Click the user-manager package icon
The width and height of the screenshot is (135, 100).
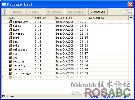pyautogui.click(x=11, y=73)
